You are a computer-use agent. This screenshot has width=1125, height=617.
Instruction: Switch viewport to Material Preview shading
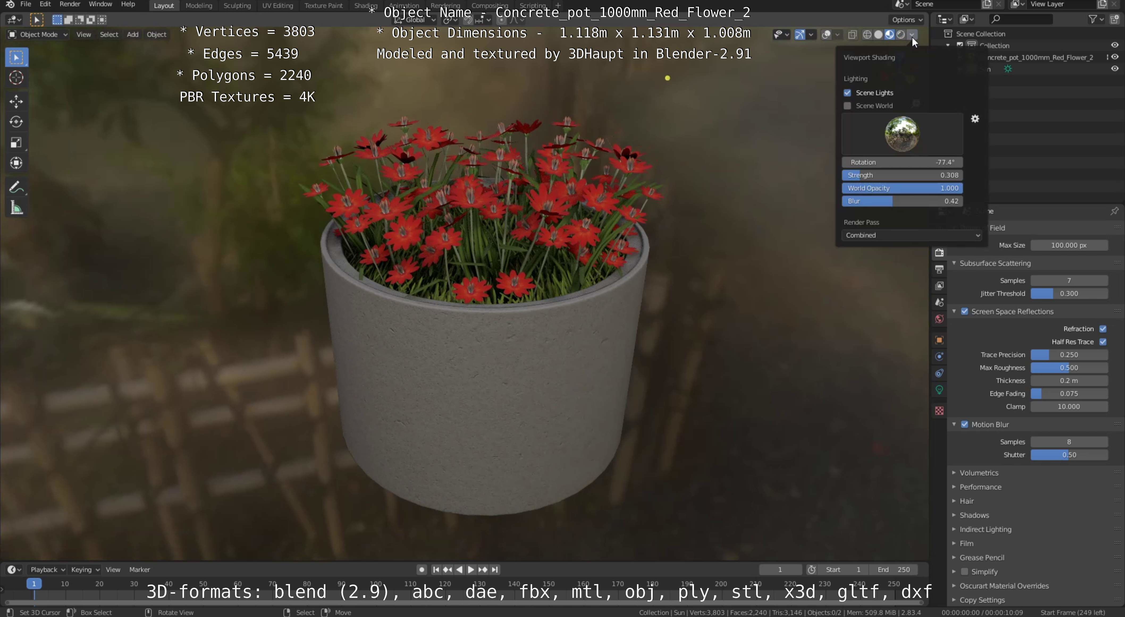[x=890, y=35]
